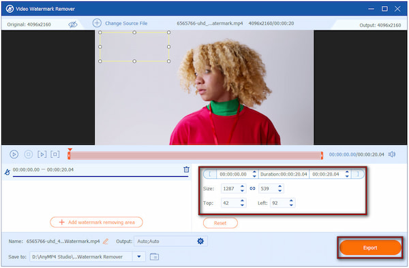Click left-middle handle of watermark box

pyautogui.click(x=100, y=47)
